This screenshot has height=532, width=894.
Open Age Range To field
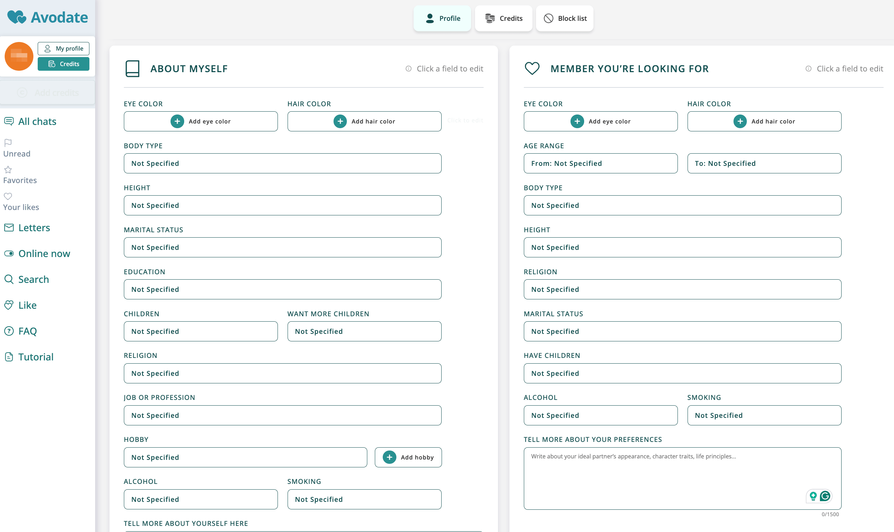pos(764,163)
